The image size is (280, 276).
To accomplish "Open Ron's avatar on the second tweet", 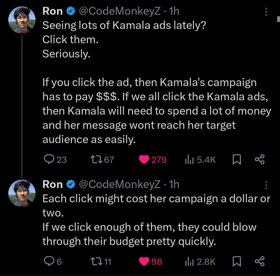I will [22, 193].
